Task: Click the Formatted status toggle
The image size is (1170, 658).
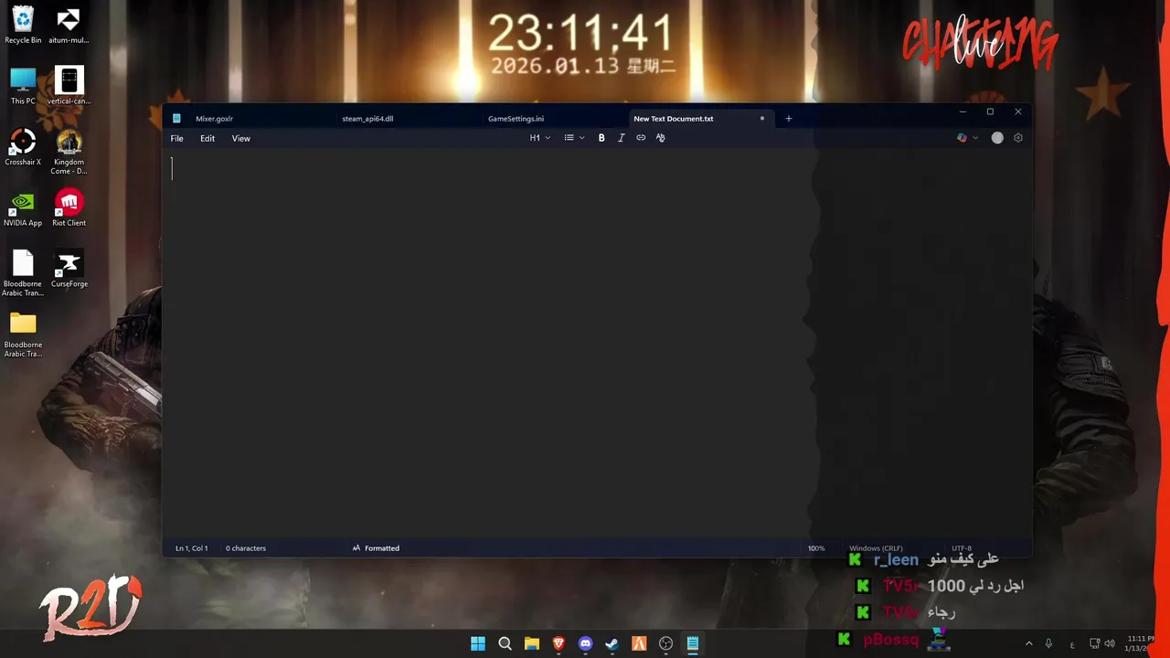Action: coord(376,548)
